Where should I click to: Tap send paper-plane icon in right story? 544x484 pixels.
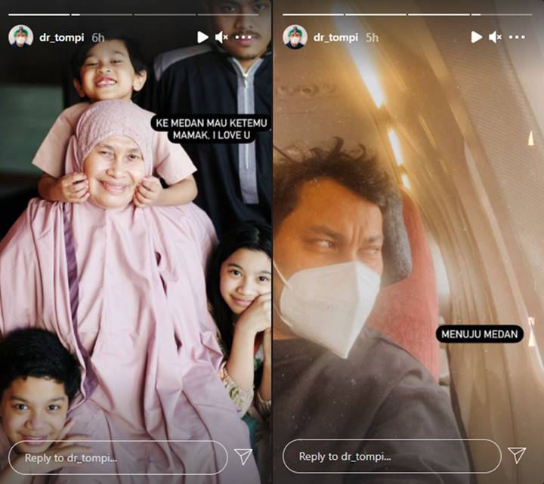pos(517,455)
